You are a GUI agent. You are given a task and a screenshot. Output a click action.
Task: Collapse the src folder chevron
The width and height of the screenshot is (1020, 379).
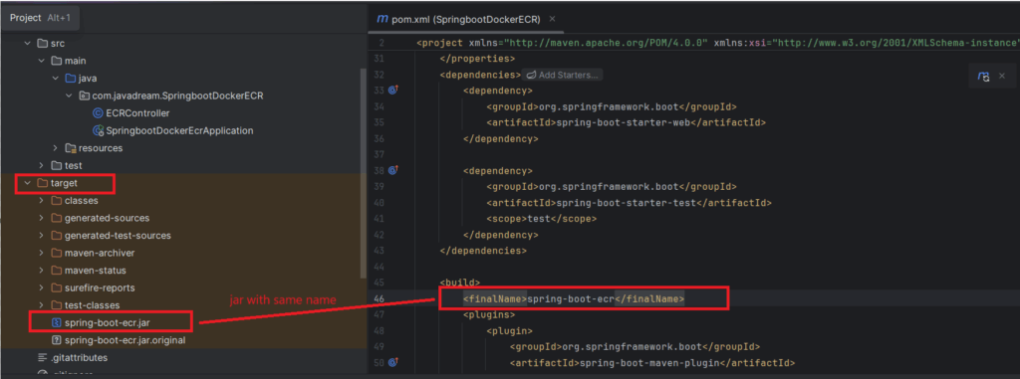click(27, 44)
